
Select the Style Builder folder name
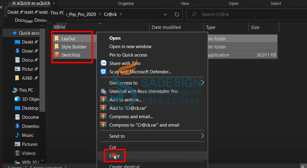pyautogui.click(x=74, y=47)
